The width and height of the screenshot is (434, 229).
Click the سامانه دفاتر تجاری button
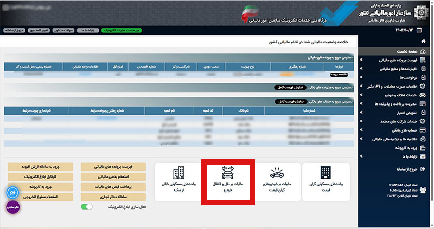(113, 197)
